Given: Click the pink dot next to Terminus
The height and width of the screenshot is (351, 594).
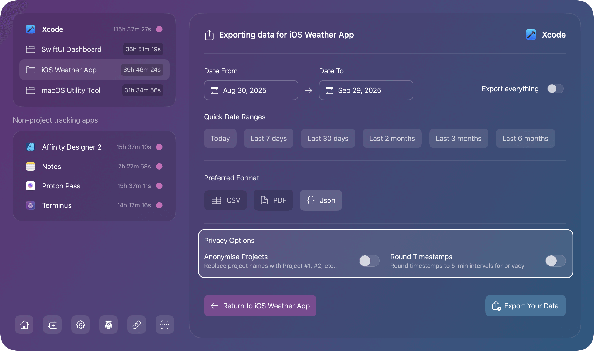Looking at the screenshot, I should tap(159, 205).
